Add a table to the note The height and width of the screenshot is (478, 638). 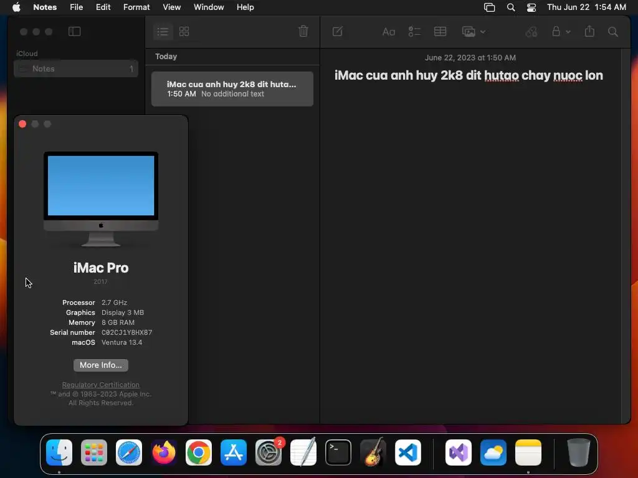click(440, 31)
